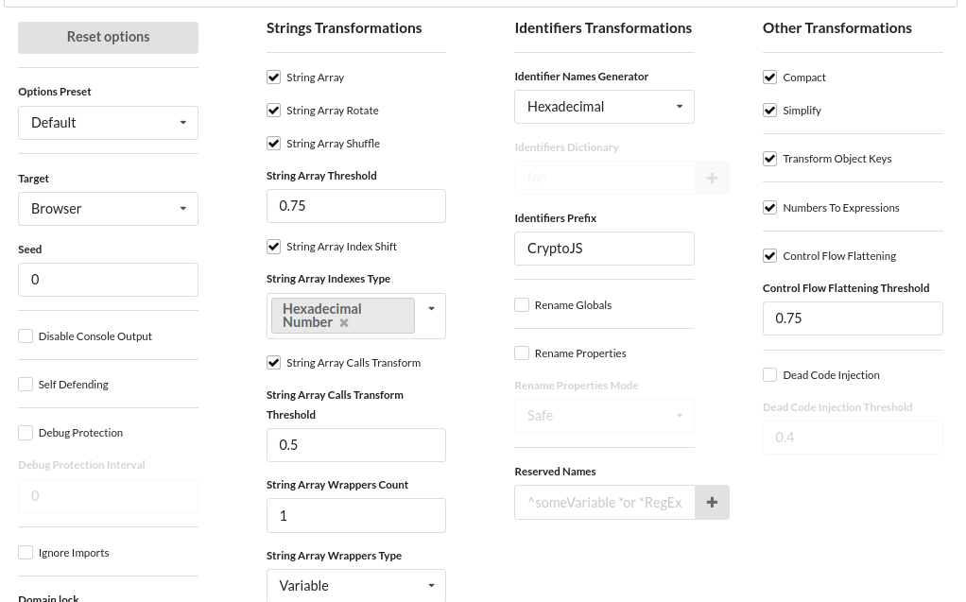Disable Control Flow Flattening checkbox
The width and height of the screenshot is (966, 602).
[770, 256]
